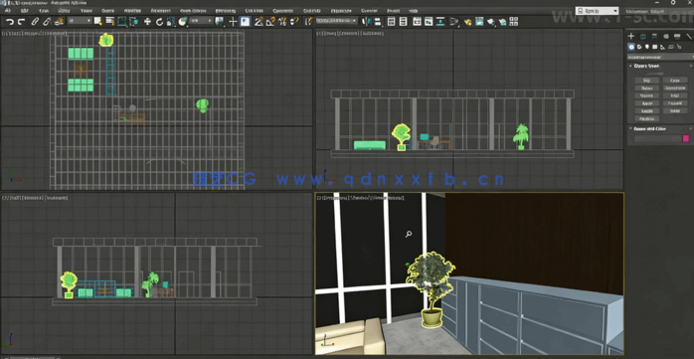
Task: Open the Render Setup dialog
Action: pyautogui.click(x=467, y=21)
